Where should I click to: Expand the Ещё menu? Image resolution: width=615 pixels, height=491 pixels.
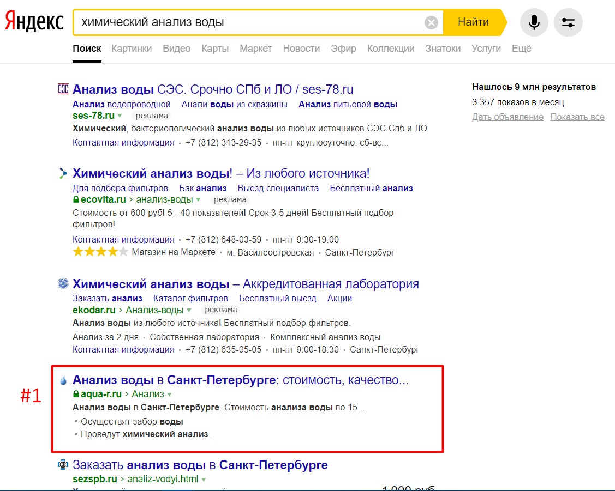point(521,49)
